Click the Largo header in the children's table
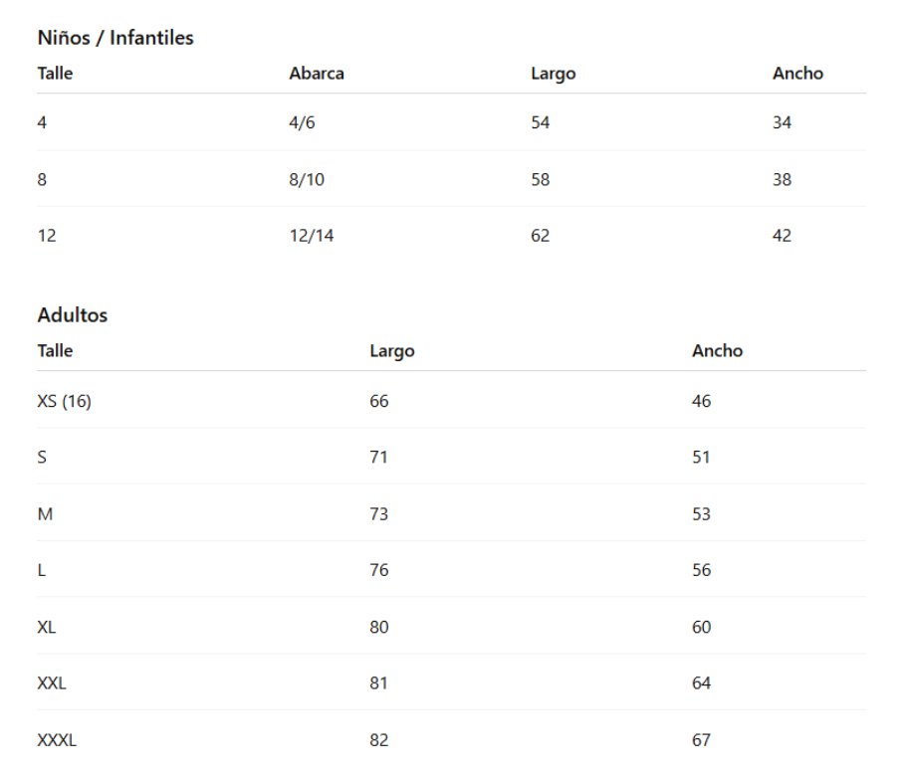Image resolution: width=909 pixels, height=776 pixels. [553, 74]
